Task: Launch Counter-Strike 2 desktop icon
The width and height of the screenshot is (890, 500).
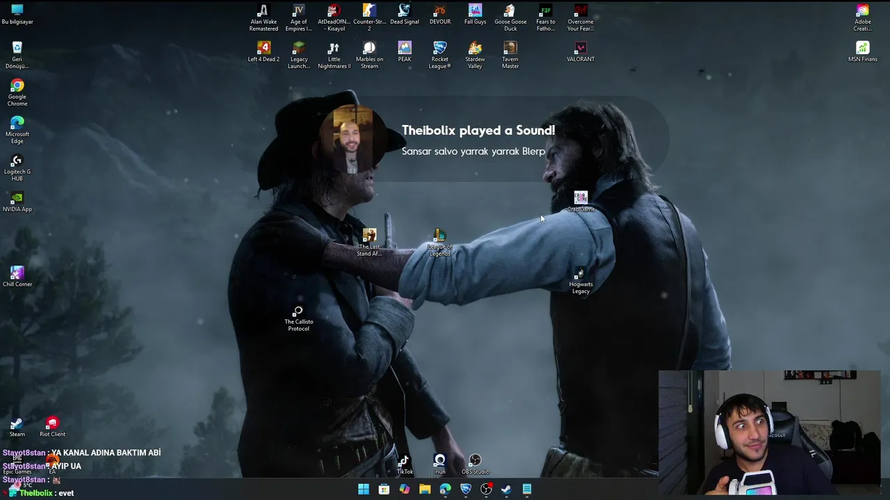Action: (369, 18)
